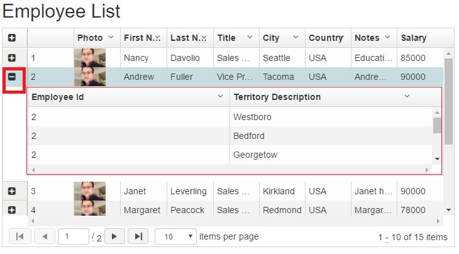The height and width of the screenshot is (254, 459).
Task: Click Nancy's photo thumbnail
Action: click(x=89, y=58)
